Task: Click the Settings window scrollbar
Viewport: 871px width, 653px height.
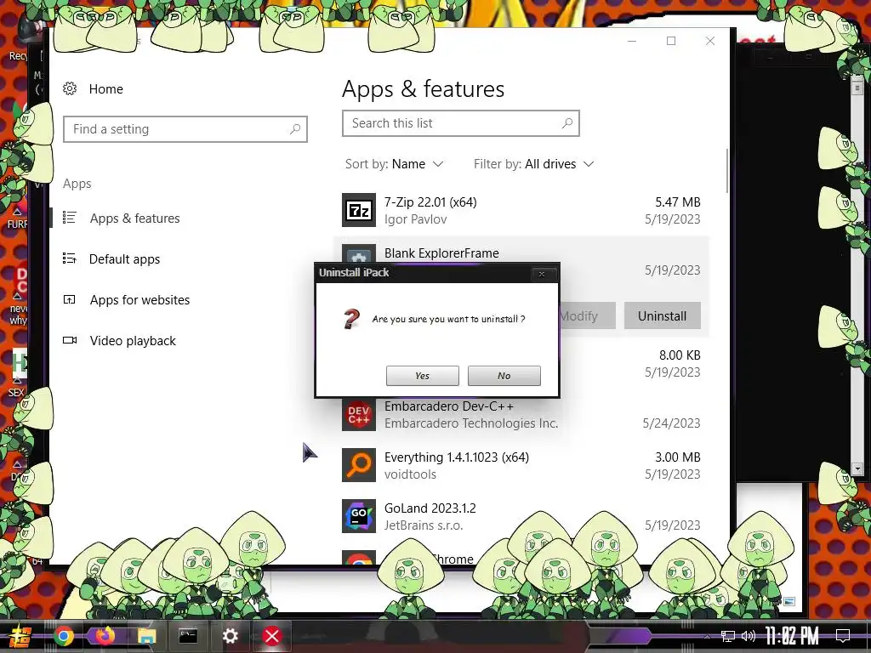Action: [726, 171]
